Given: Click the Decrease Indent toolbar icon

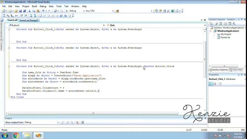Looking at the screenshot, I should (x=22, y=15).
